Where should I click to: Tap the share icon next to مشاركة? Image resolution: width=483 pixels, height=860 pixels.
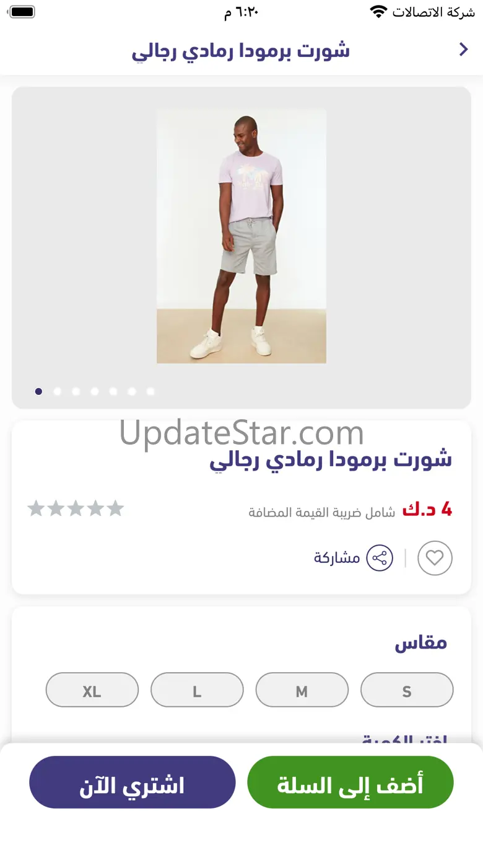pos(380,558)
